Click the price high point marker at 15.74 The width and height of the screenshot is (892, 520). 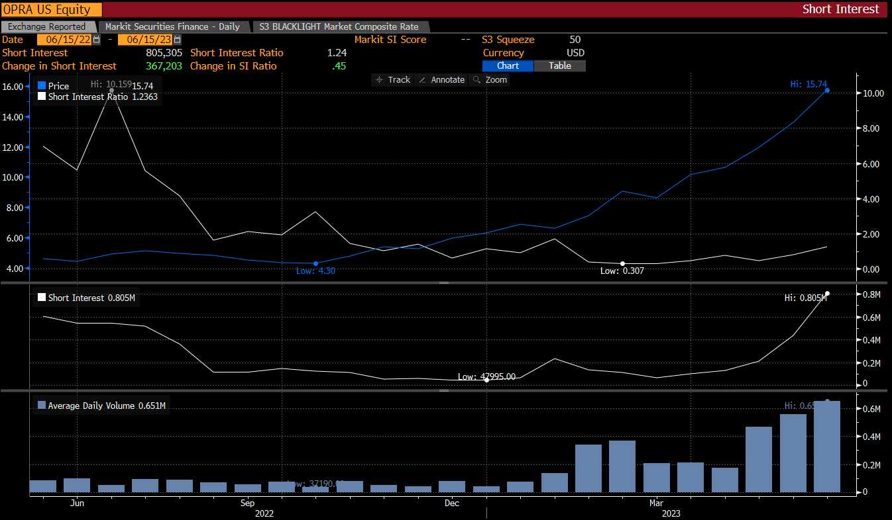pos(827,91)
